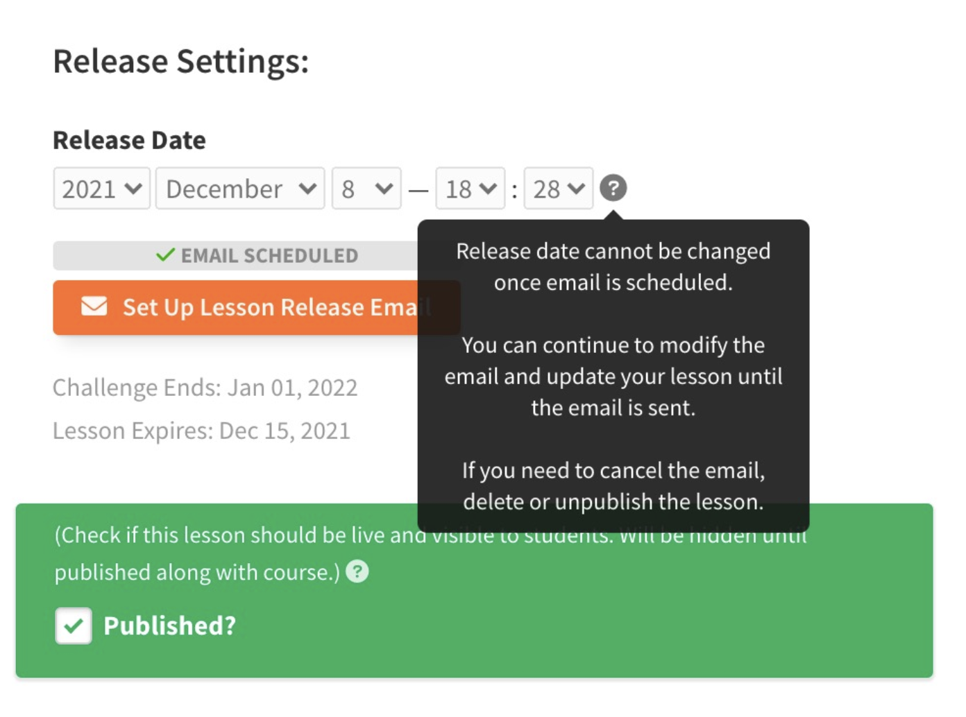Open the minutes dropdown showing 28

(x=559, y=188)
